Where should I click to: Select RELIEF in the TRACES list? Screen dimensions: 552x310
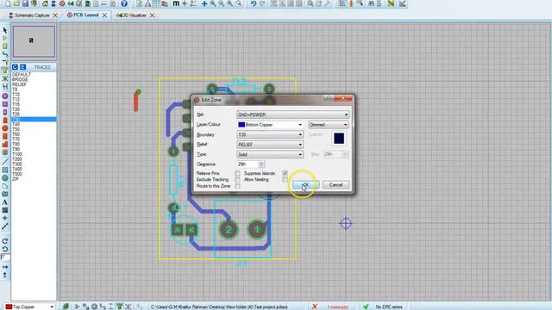19,84
